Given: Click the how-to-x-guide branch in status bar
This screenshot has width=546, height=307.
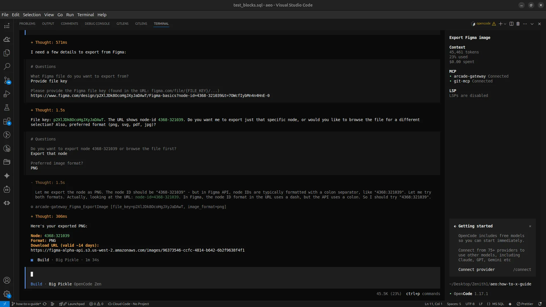Looking at the screenshot, I should tap(26, 304).
